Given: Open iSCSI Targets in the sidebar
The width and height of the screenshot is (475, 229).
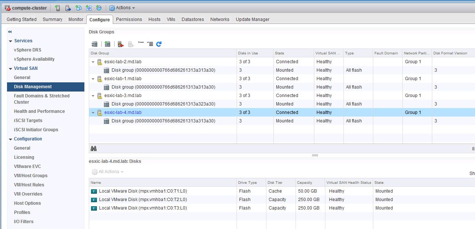Looking at the screenshot, I should click(28, 121).
